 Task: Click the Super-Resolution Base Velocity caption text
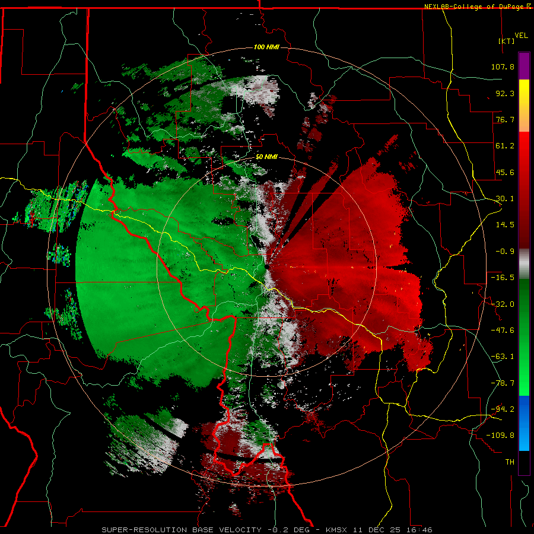click(x=182, y=530)
